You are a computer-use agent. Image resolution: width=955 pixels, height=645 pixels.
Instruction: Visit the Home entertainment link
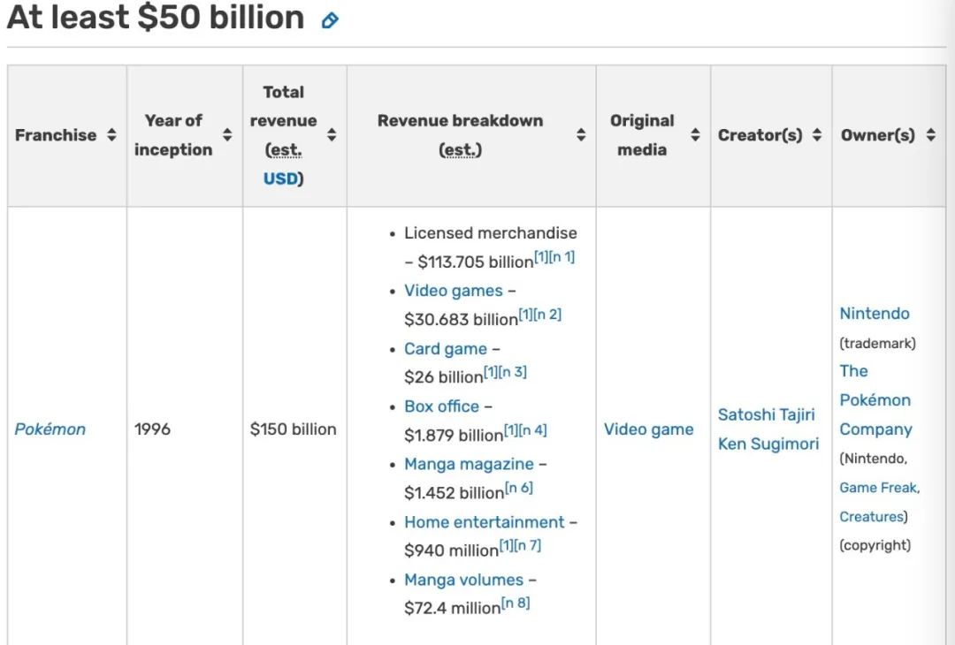[485, 522]
